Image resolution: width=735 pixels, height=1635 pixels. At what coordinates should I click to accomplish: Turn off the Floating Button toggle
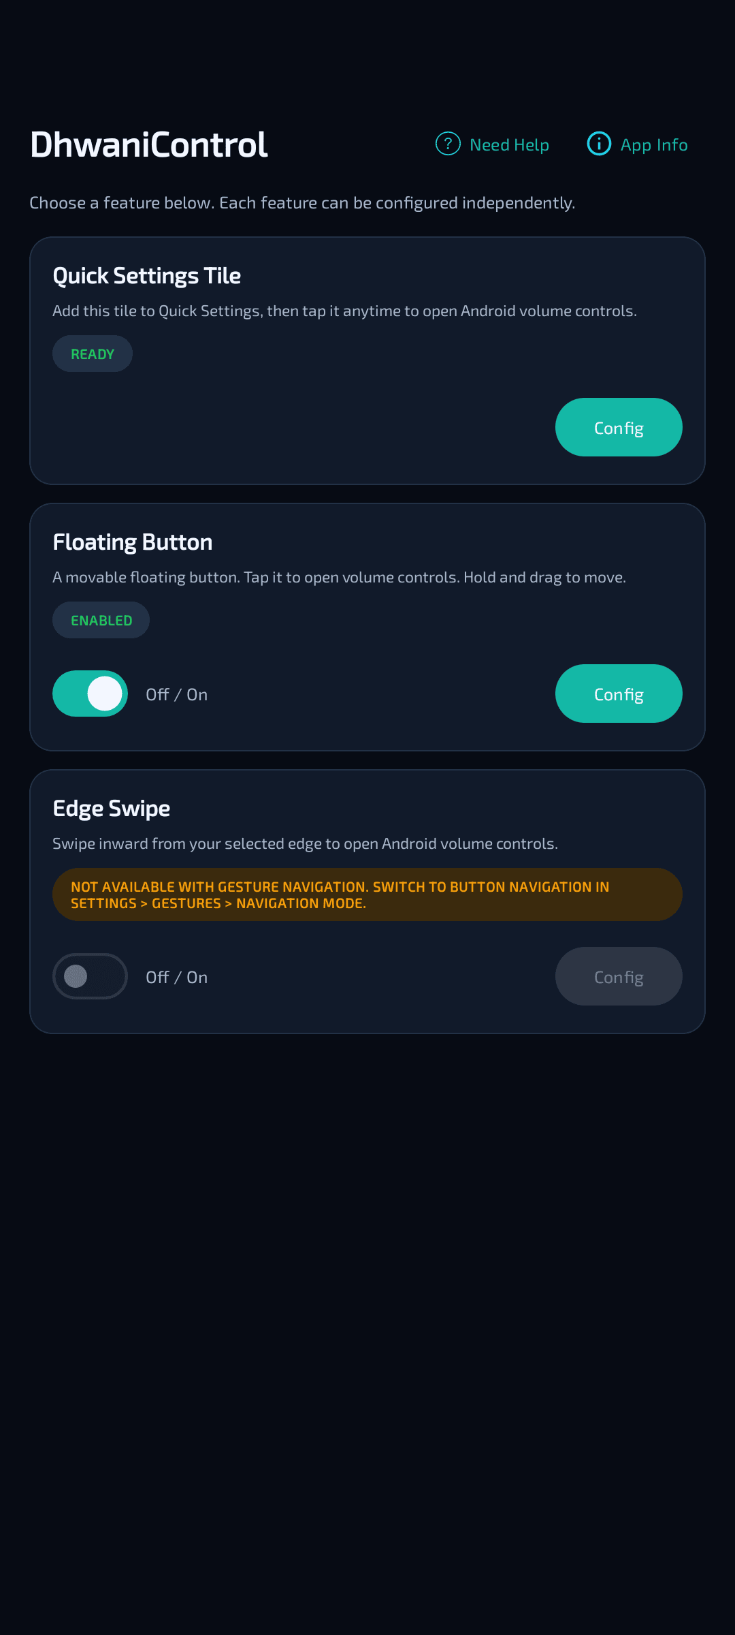pyautogui.click(x=91, y=694)
